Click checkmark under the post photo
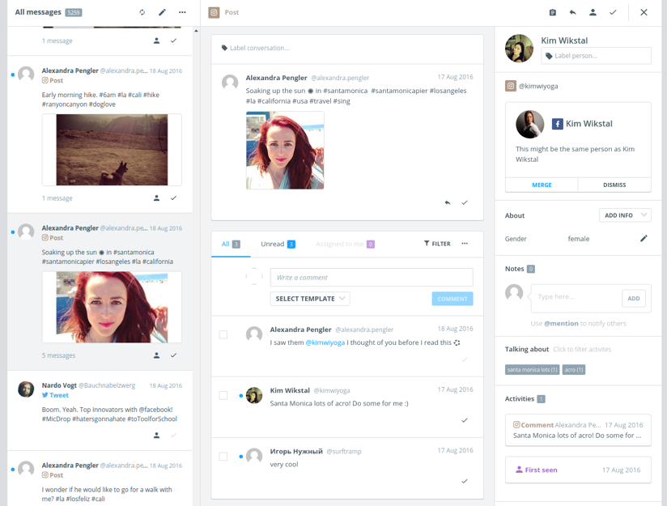This screenshot has height=506, width=667. (x=465, y=202)
